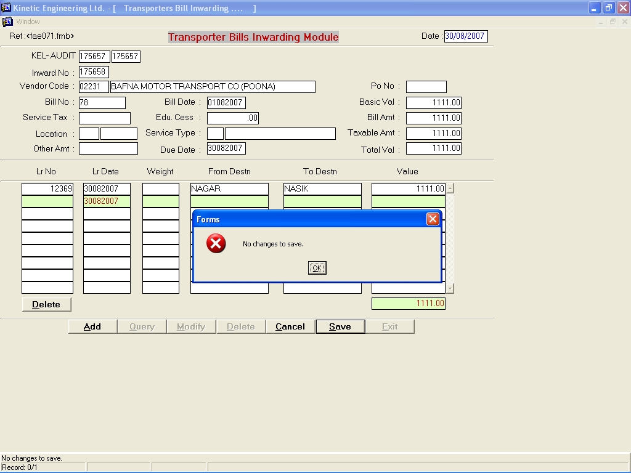This screenshot has width=631, height=473.
Task: Restore down the inner form window
Action: tap(613, 22)
